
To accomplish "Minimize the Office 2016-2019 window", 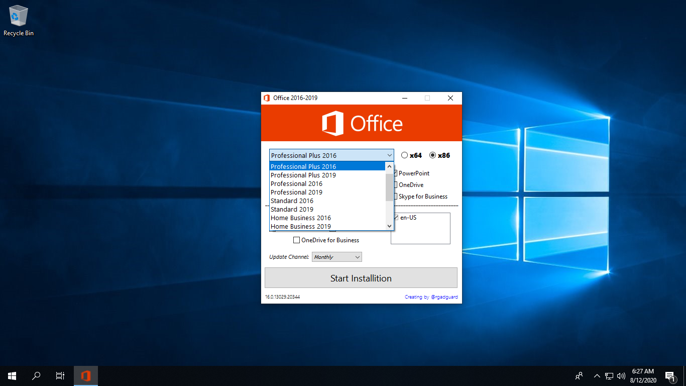I will click(x=404, y=98).
